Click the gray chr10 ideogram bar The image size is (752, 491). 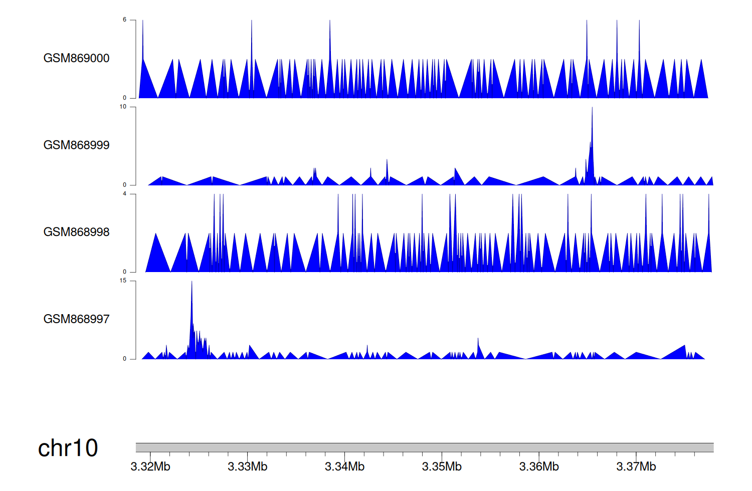424,447
